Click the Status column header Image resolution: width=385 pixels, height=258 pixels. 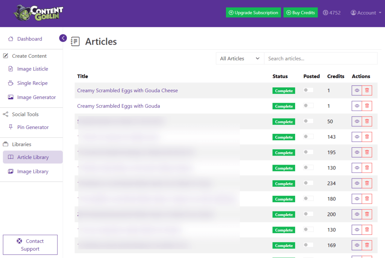point(280,76)
